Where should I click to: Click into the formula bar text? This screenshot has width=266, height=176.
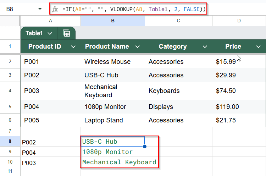134,9
